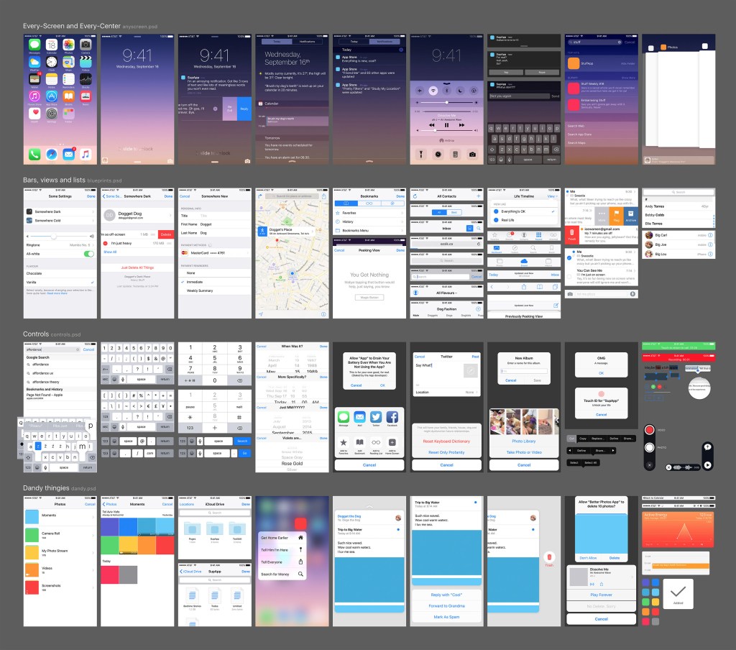Open the Safari app in the dock
The height and width of the screenshot is (650, 736).
(x=52, y=154)
